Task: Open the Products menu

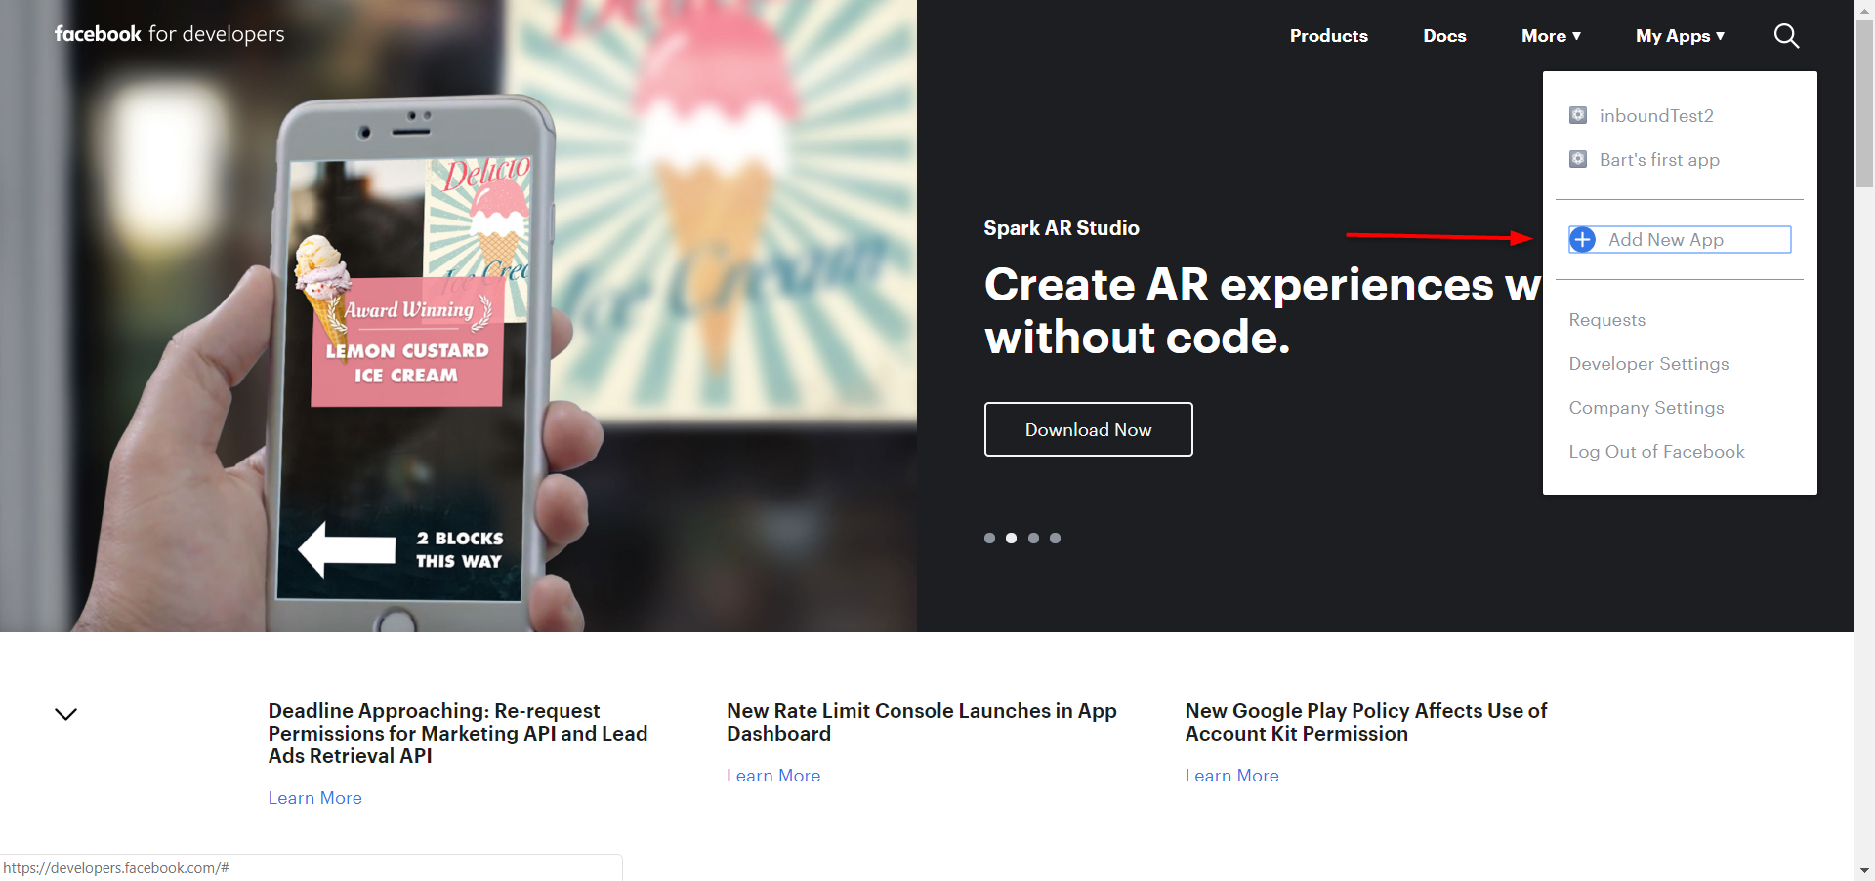Action: coord(1328,36)
